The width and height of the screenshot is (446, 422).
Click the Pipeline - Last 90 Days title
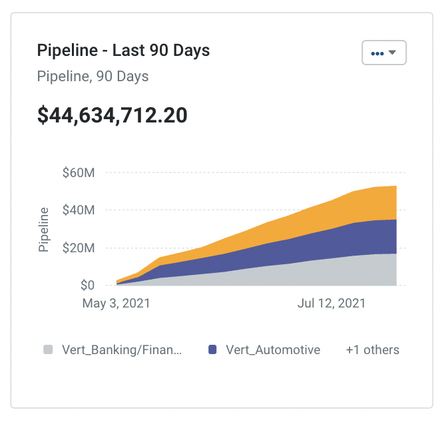coord(123,51)
